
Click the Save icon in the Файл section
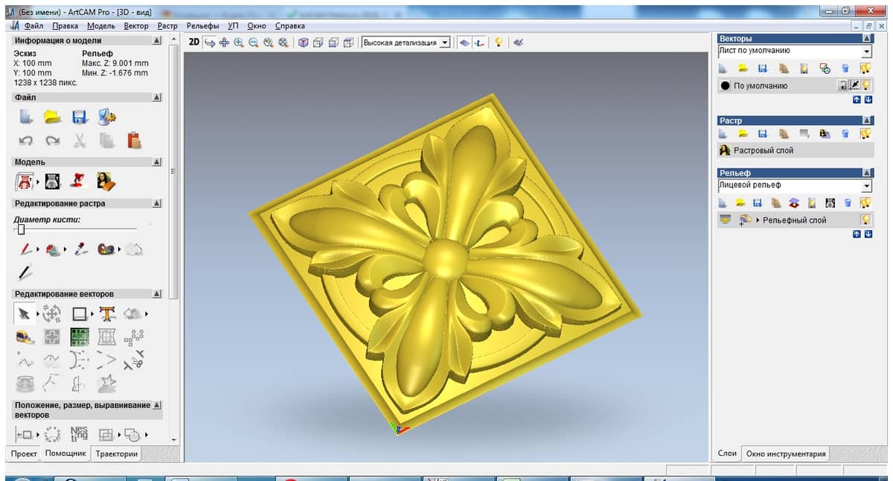[x=80, y=117]
